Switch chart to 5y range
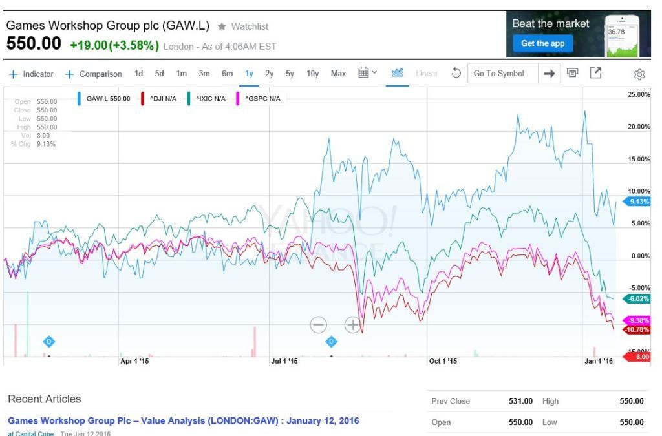Screen dimensions: 662x436 (290, 74)
